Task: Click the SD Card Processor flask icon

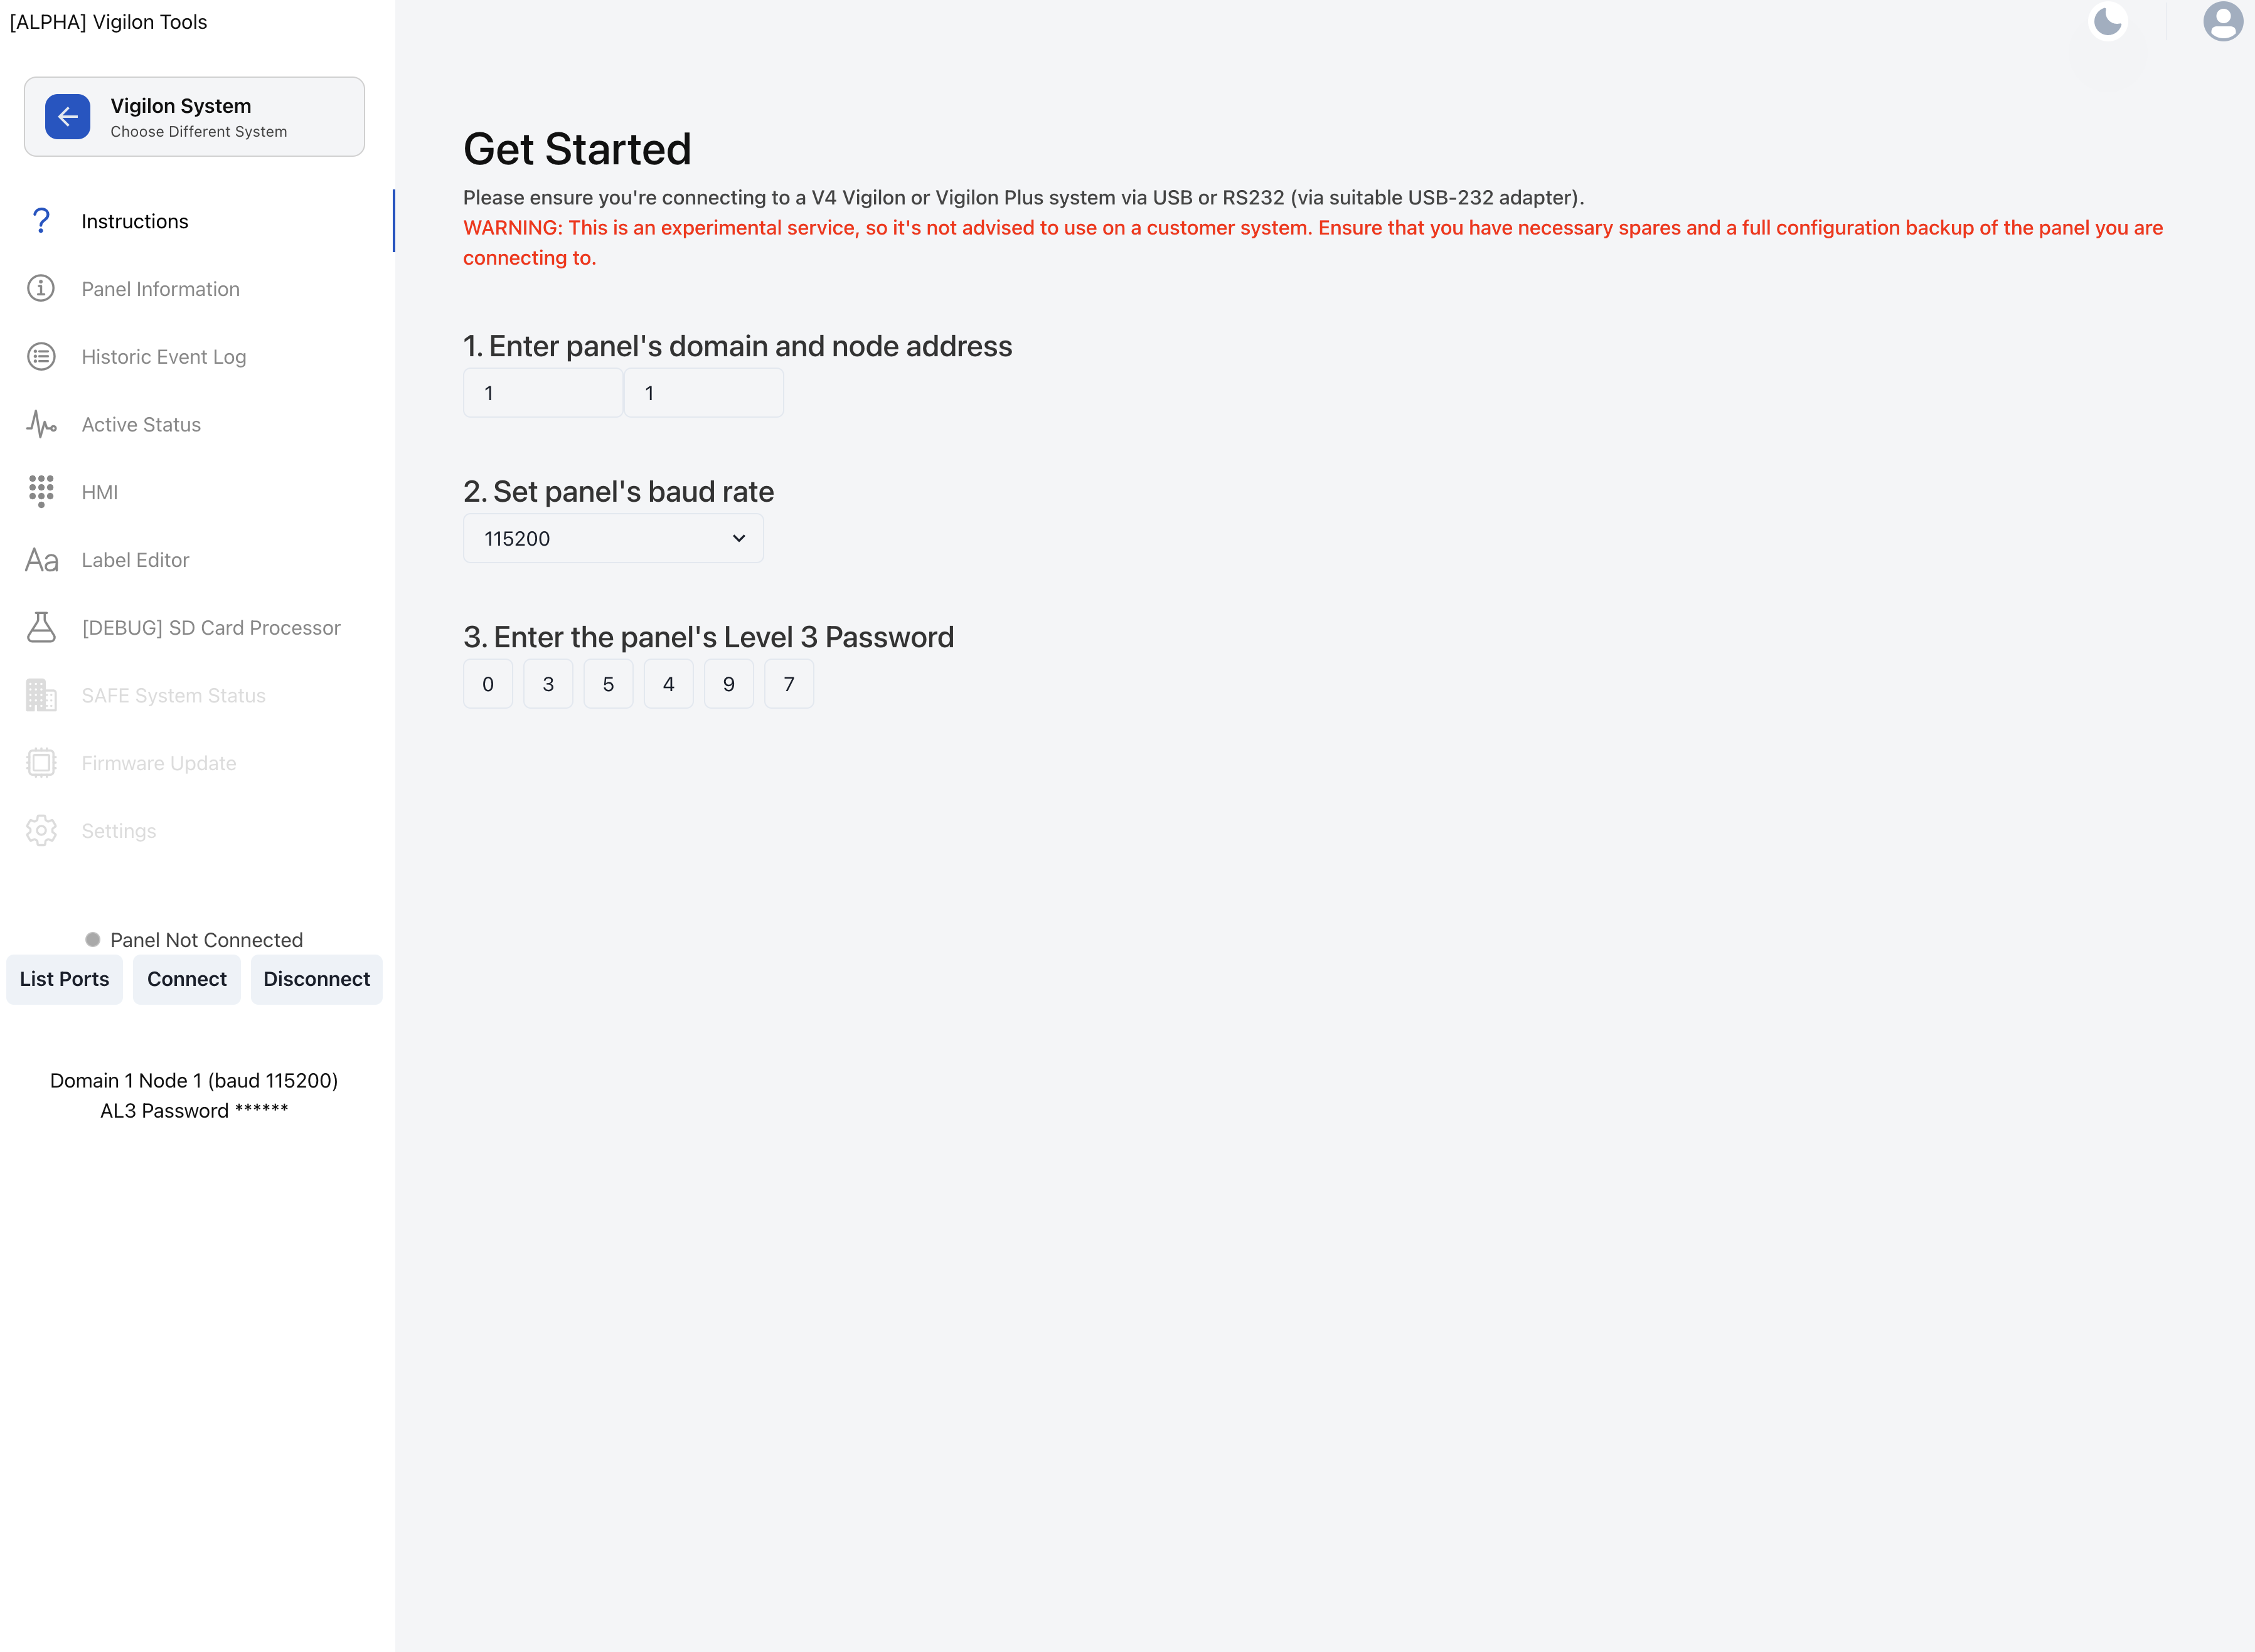Action: tap(41, 628)
